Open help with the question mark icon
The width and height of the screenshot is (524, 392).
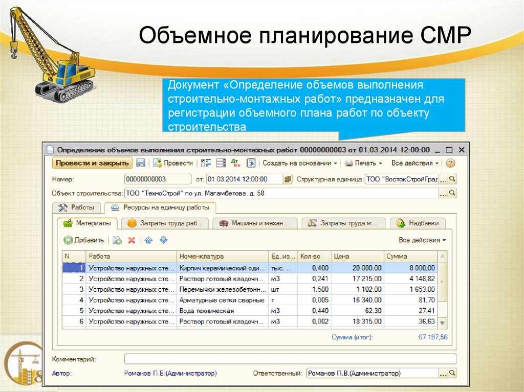449,164
